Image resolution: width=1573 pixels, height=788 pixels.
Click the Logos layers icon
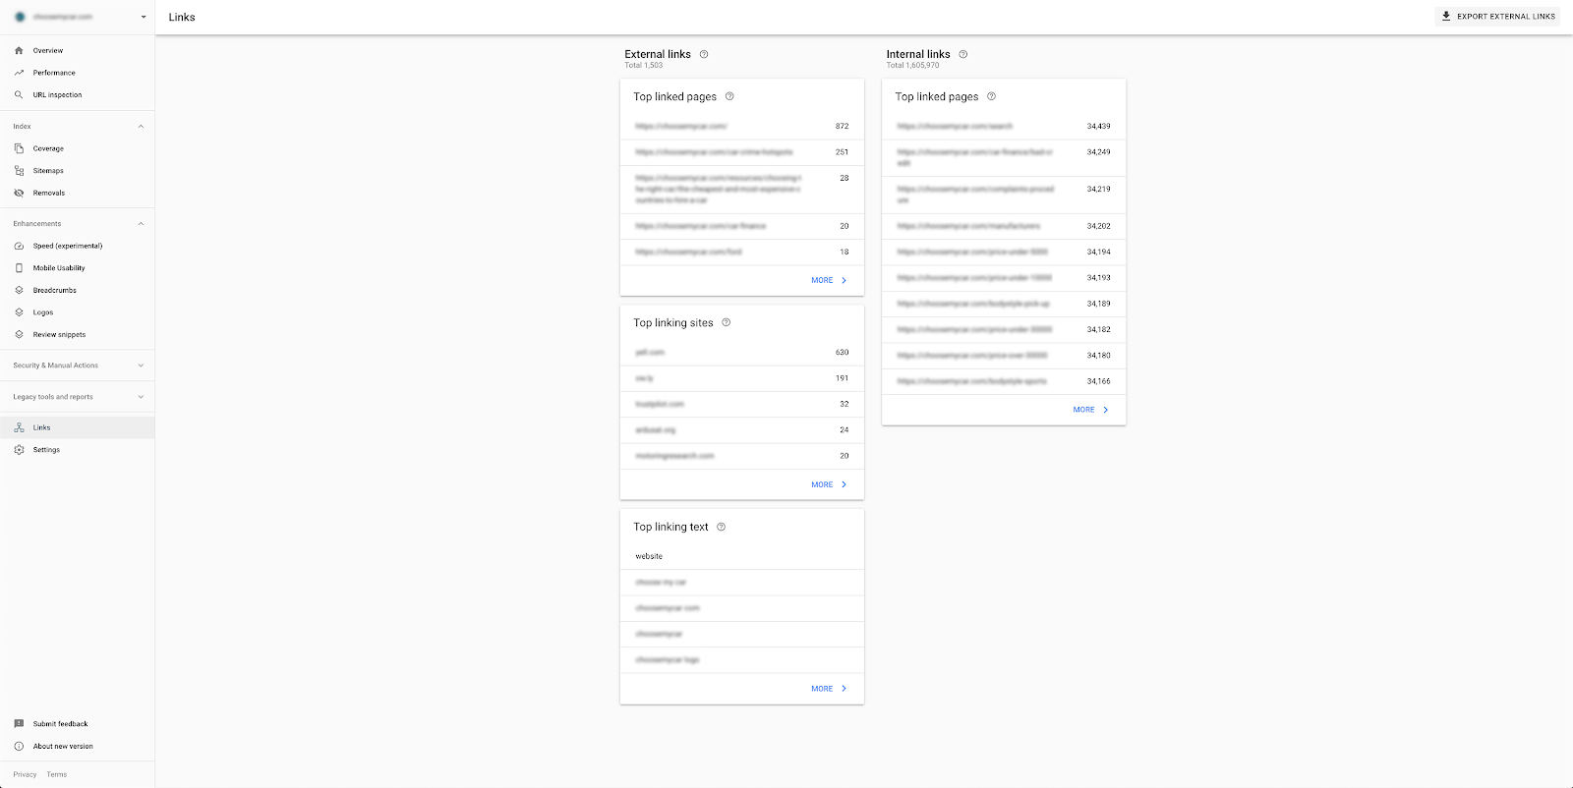(x=19, y=311)
